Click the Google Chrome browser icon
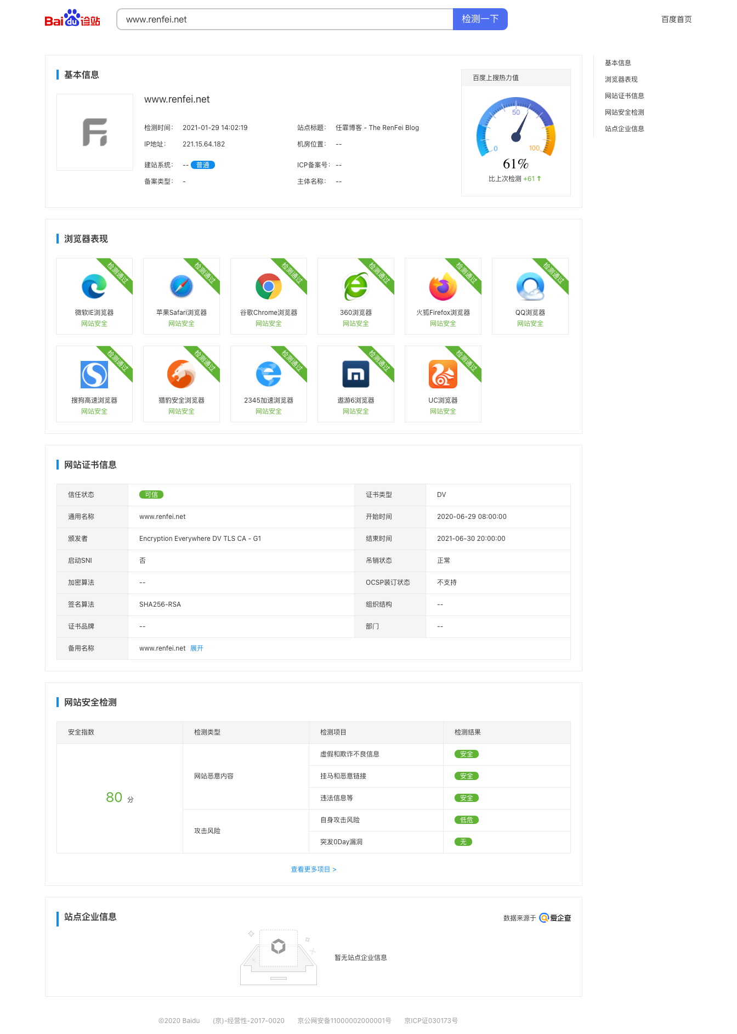Screen dimensions: 737x1034 tap(269, 286)
